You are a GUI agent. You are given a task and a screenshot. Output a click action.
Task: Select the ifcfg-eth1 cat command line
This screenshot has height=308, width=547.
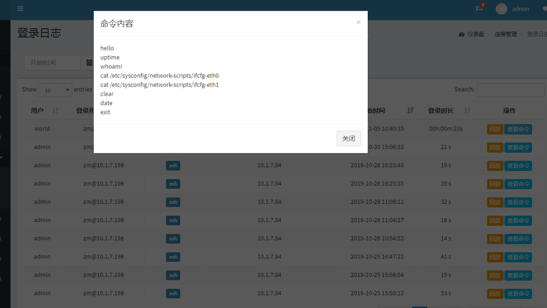pyautogui.click(x=160, y=84)
